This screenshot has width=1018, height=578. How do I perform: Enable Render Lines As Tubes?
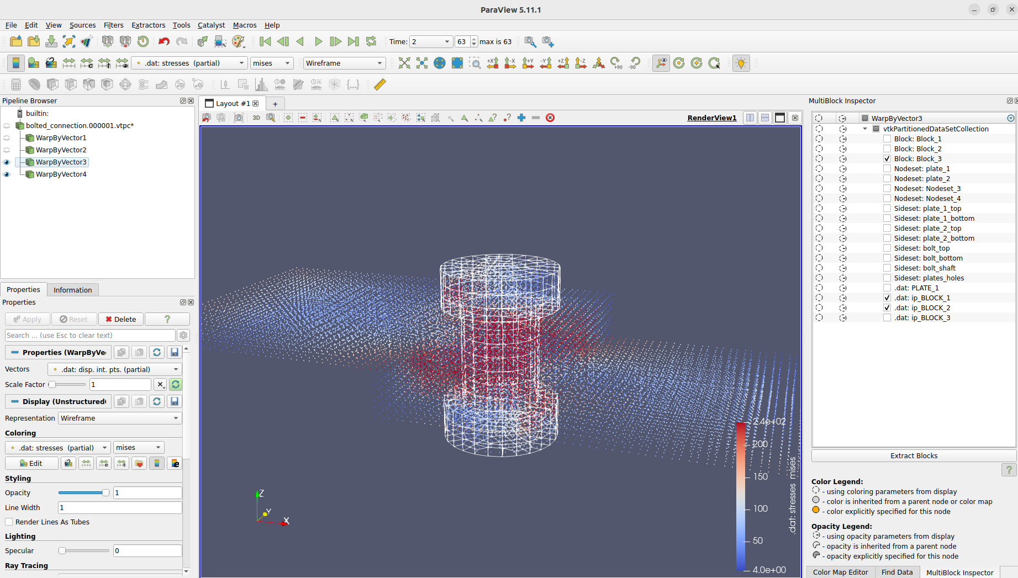(x=9, y=522)
